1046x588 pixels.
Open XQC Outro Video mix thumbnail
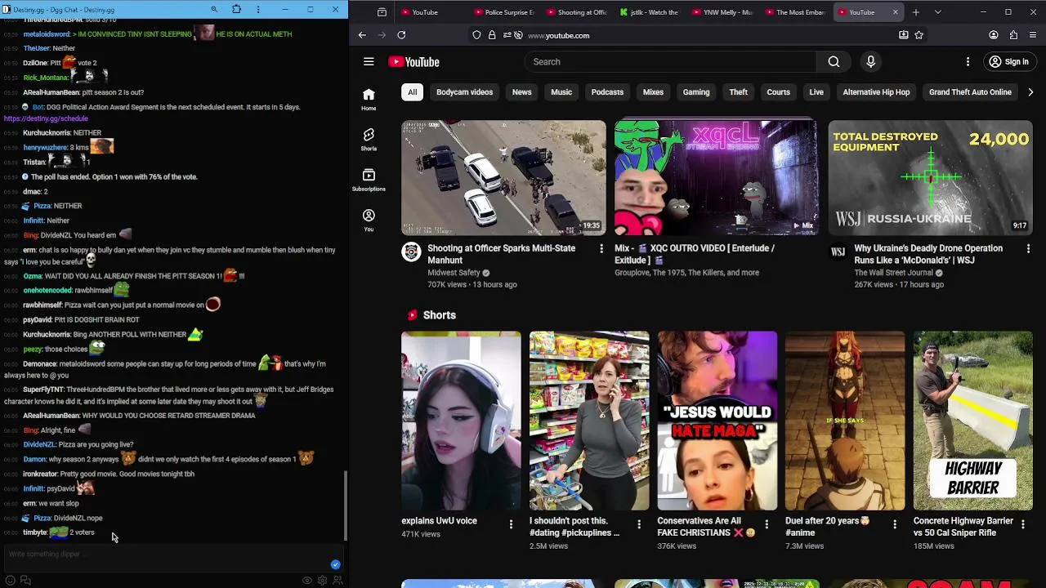[x=717, y=178]
